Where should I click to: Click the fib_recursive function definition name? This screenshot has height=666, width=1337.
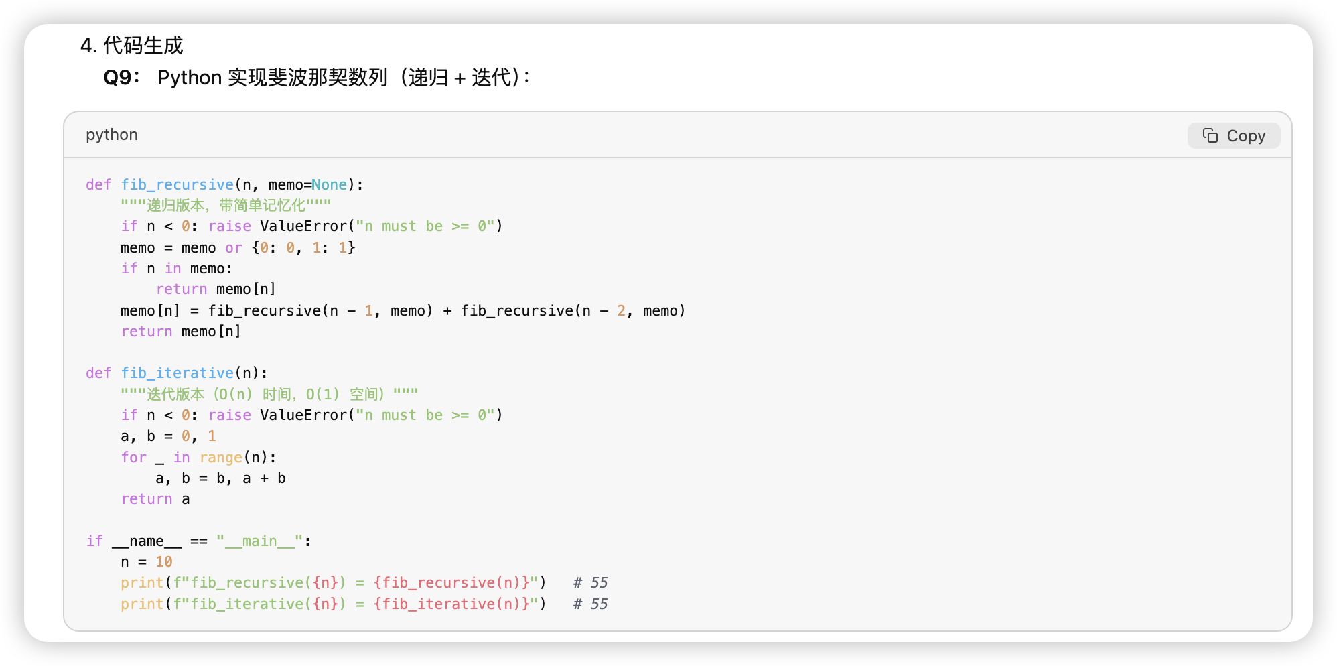click(x=178, y=185)
